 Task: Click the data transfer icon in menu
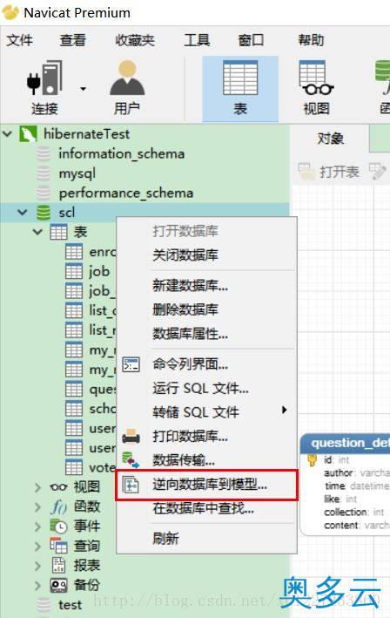tap(131, 460)
